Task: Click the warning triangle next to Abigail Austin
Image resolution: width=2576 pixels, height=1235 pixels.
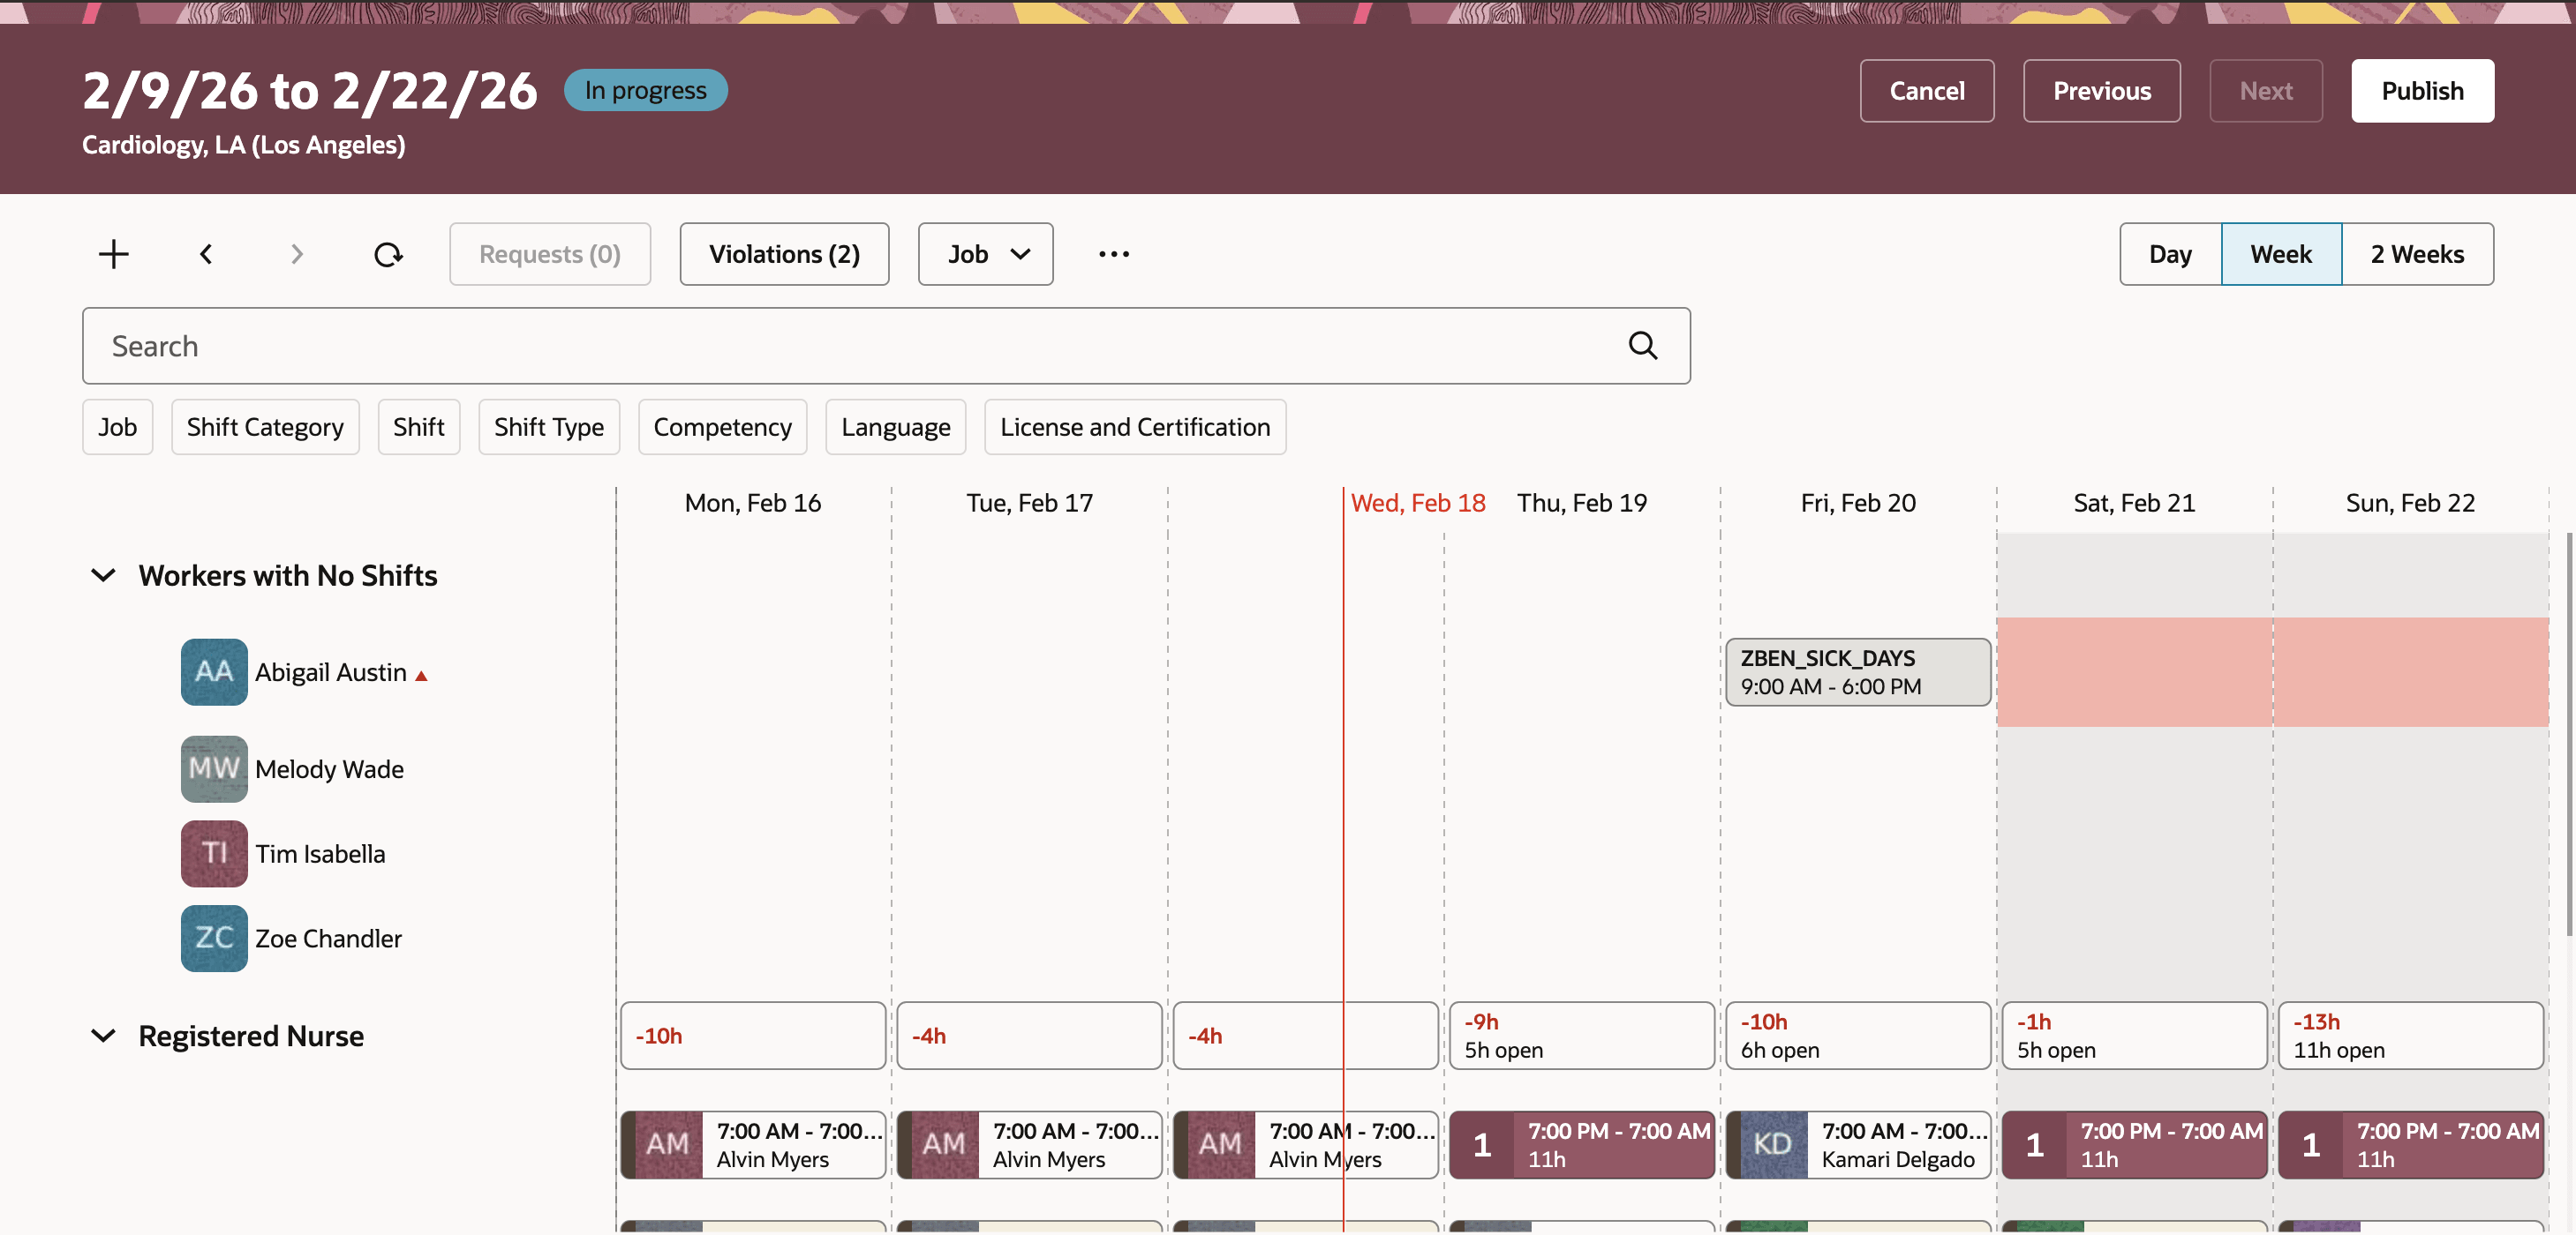Action: 421,675
